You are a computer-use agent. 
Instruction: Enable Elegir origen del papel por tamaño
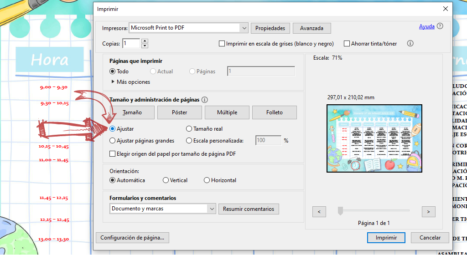[113, 154]
